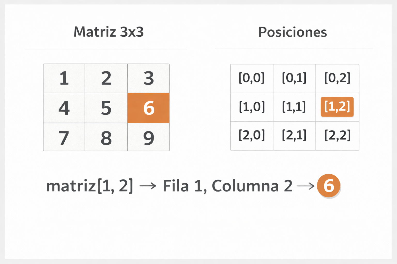
Task: Select the matrix cell with value 2
Action: pos(106,78)
